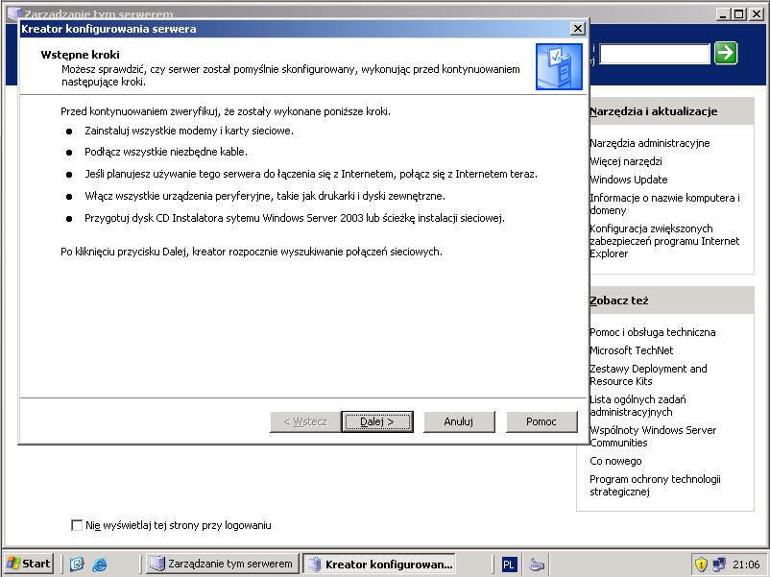Viewport: 770px width, 577px height.
Task: Click the Zobacz też heading
Action: (x=618, y=301)
